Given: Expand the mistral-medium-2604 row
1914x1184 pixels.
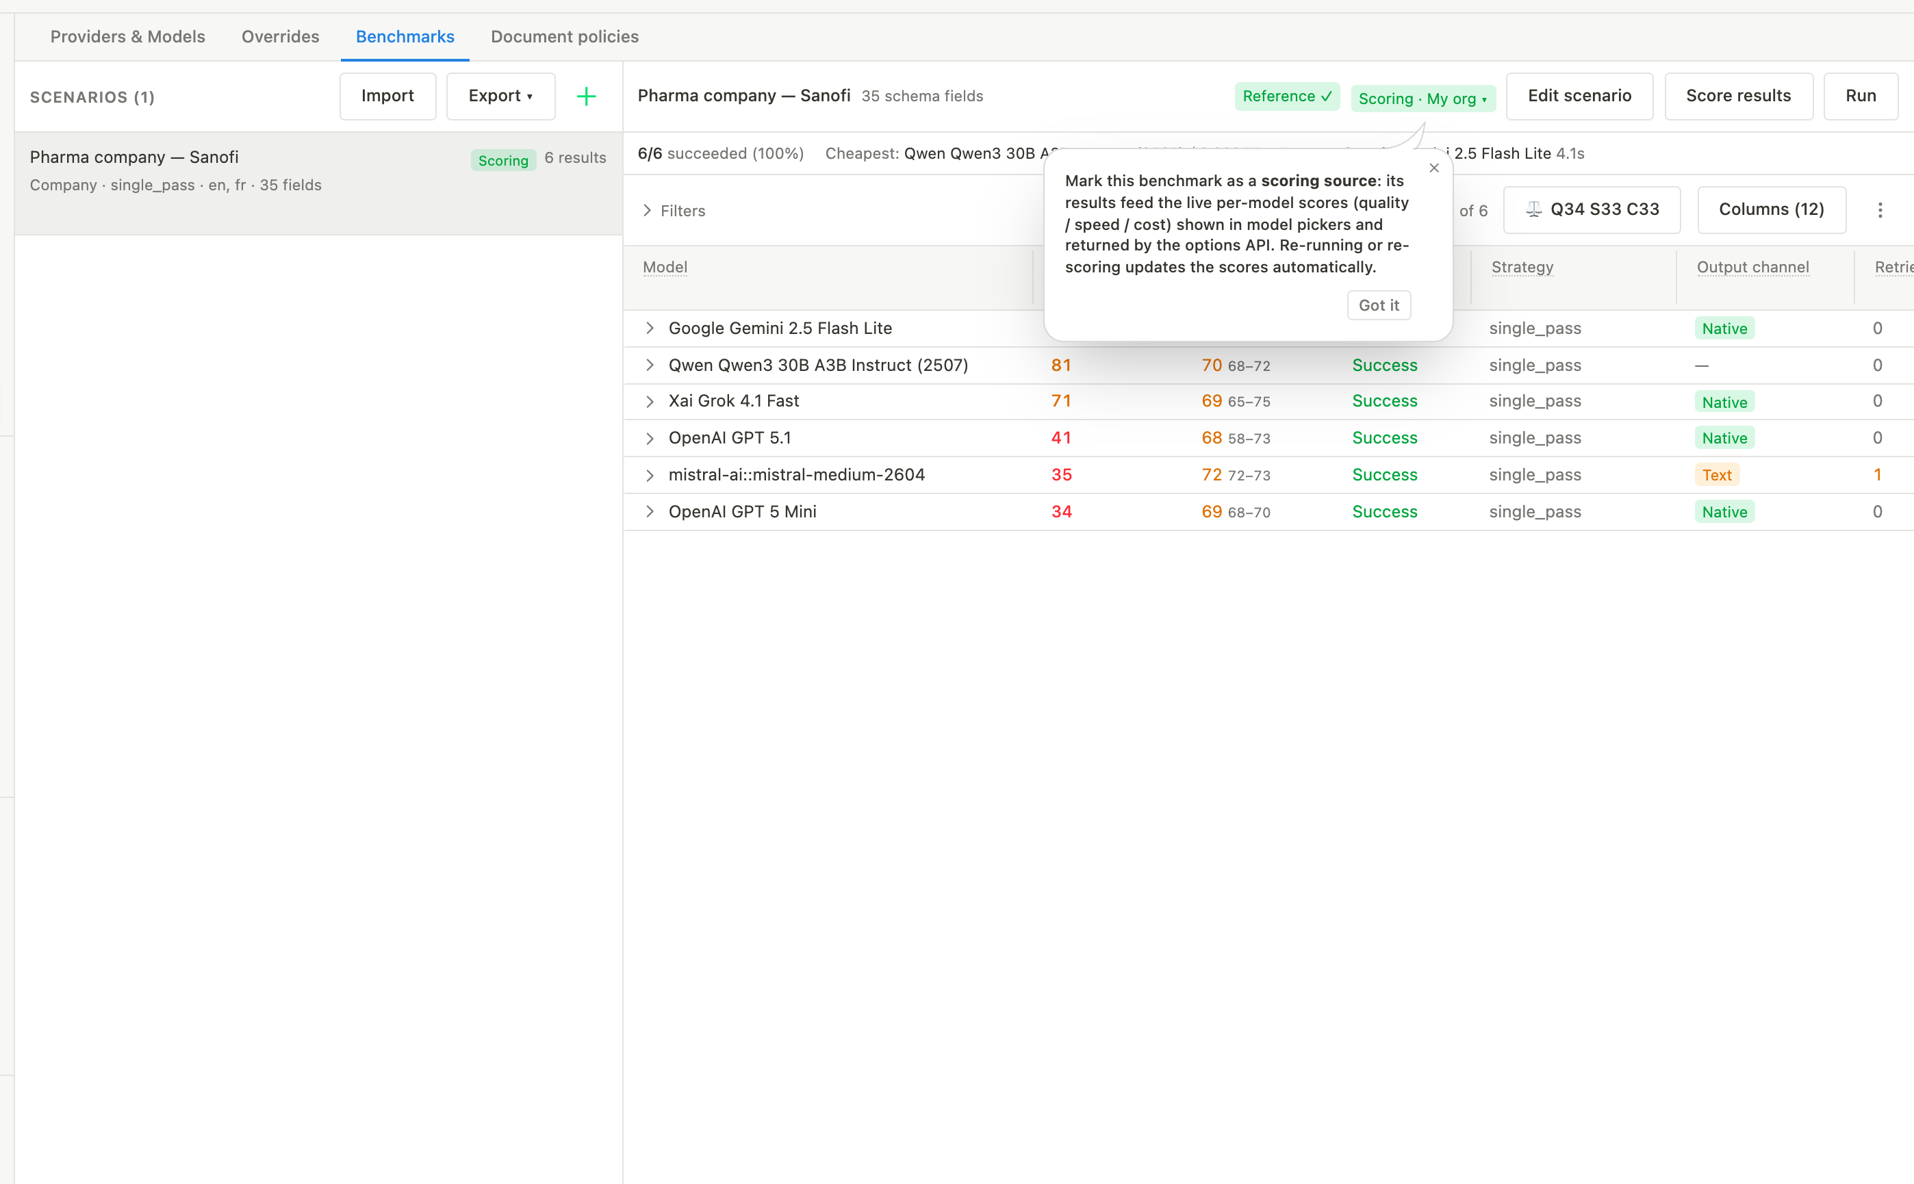Looking at the screenshot, I should click(649, 474).
